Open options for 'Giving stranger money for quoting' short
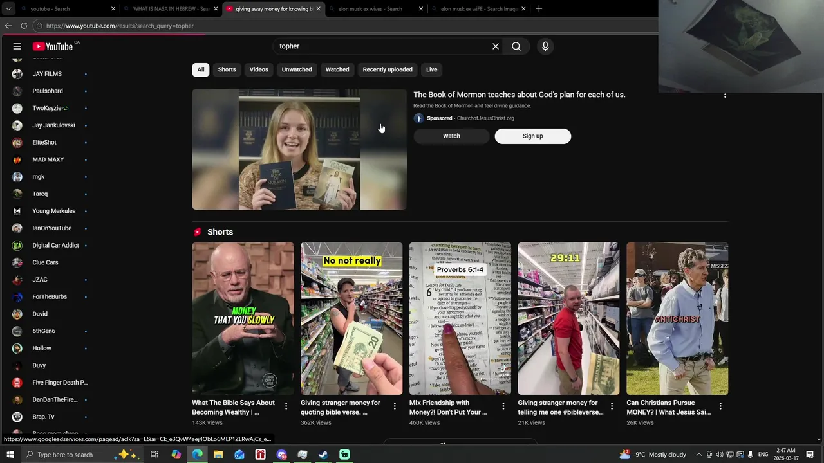This screenshot has height=463, width=824. pyautogui.click(x=395, y=406)
